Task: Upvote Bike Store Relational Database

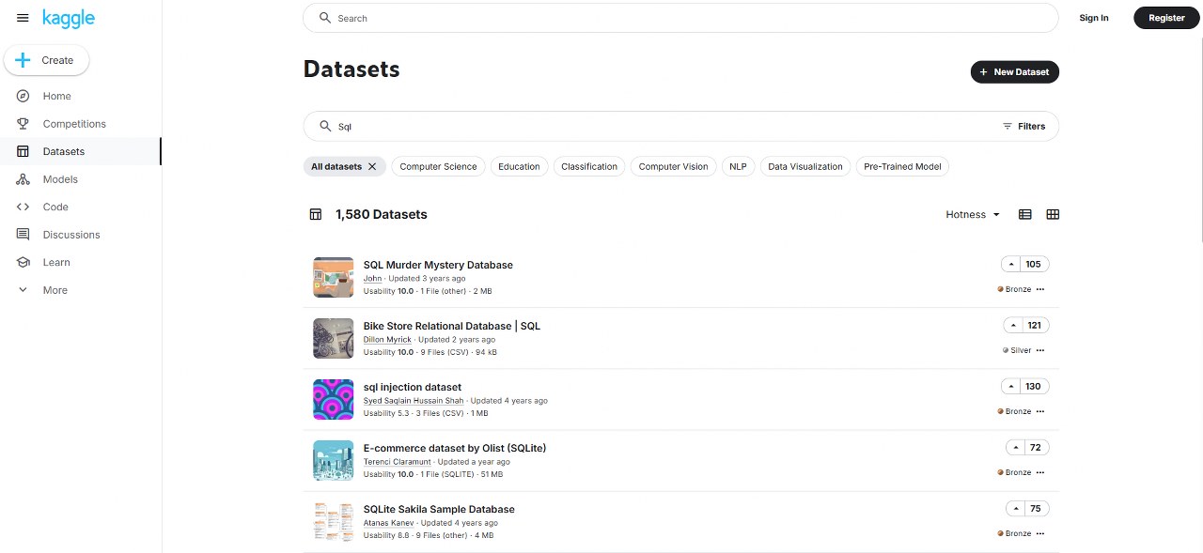Action: click(1014, 325)
